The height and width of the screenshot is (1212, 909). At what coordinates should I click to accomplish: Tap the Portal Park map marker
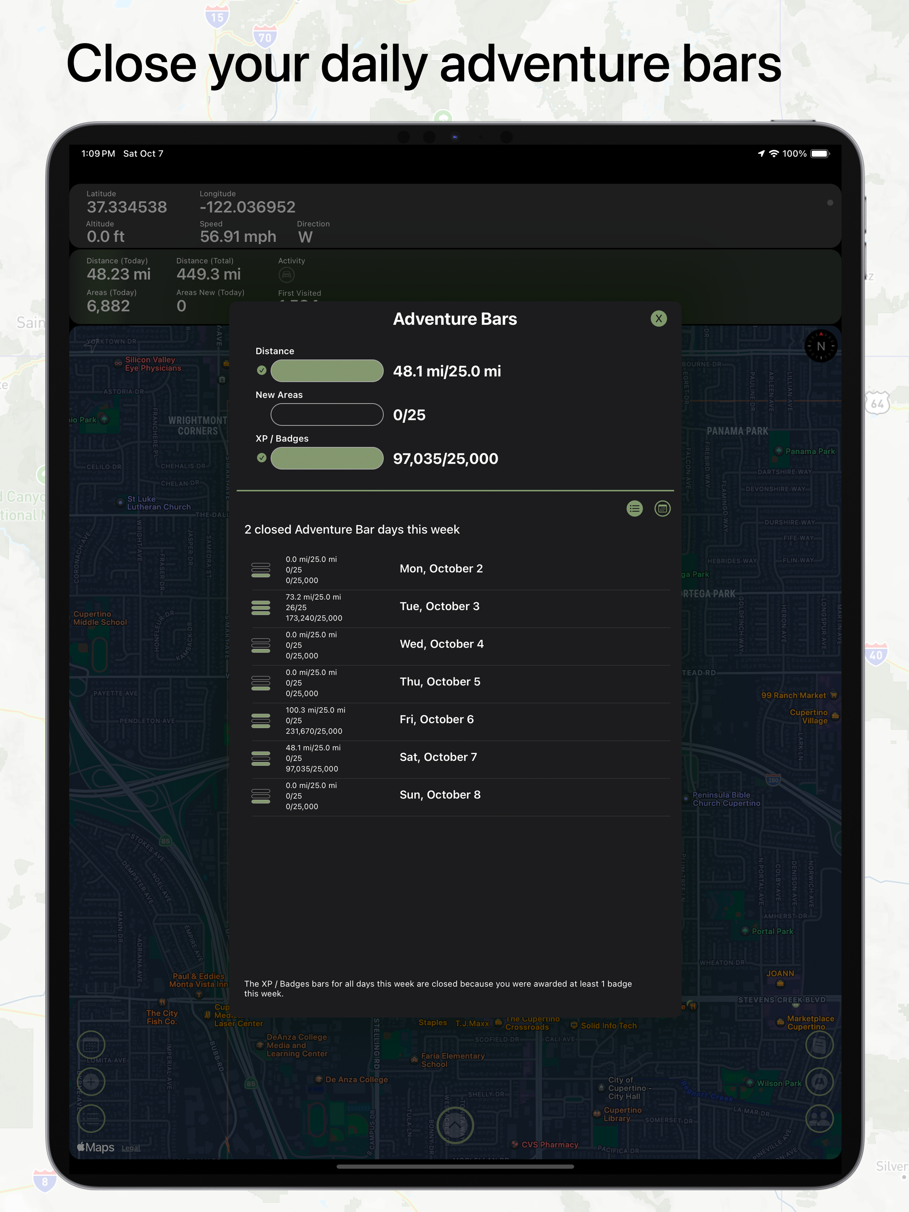tap(744, 930)
